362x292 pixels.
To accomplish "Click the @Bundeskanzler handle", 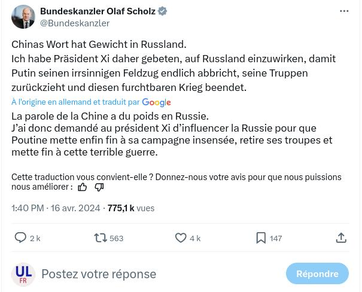I will pyautogui.click(x=75, y=23).
